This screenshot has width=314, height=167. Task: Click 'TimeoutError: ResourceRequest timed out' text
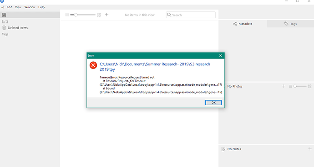(127, 77)
